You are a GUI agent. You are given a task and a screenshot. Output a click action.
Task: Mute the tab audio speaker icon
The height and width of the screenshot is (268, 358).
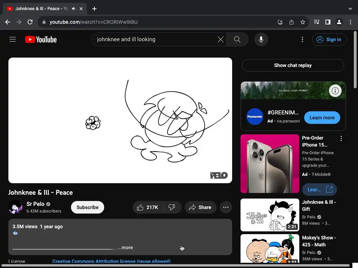tap(73, 9)
